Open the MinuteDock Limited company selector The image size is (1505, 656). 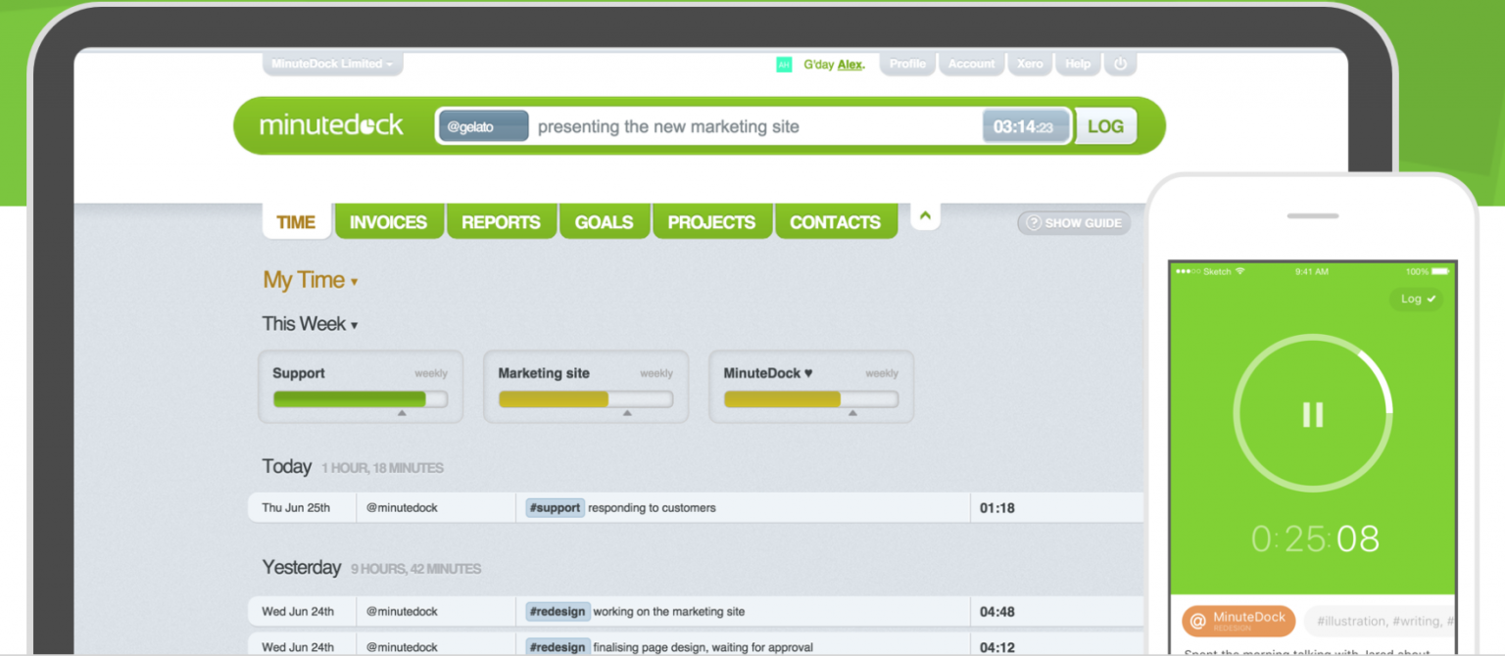pyautogui.click(x=332, y=63)
